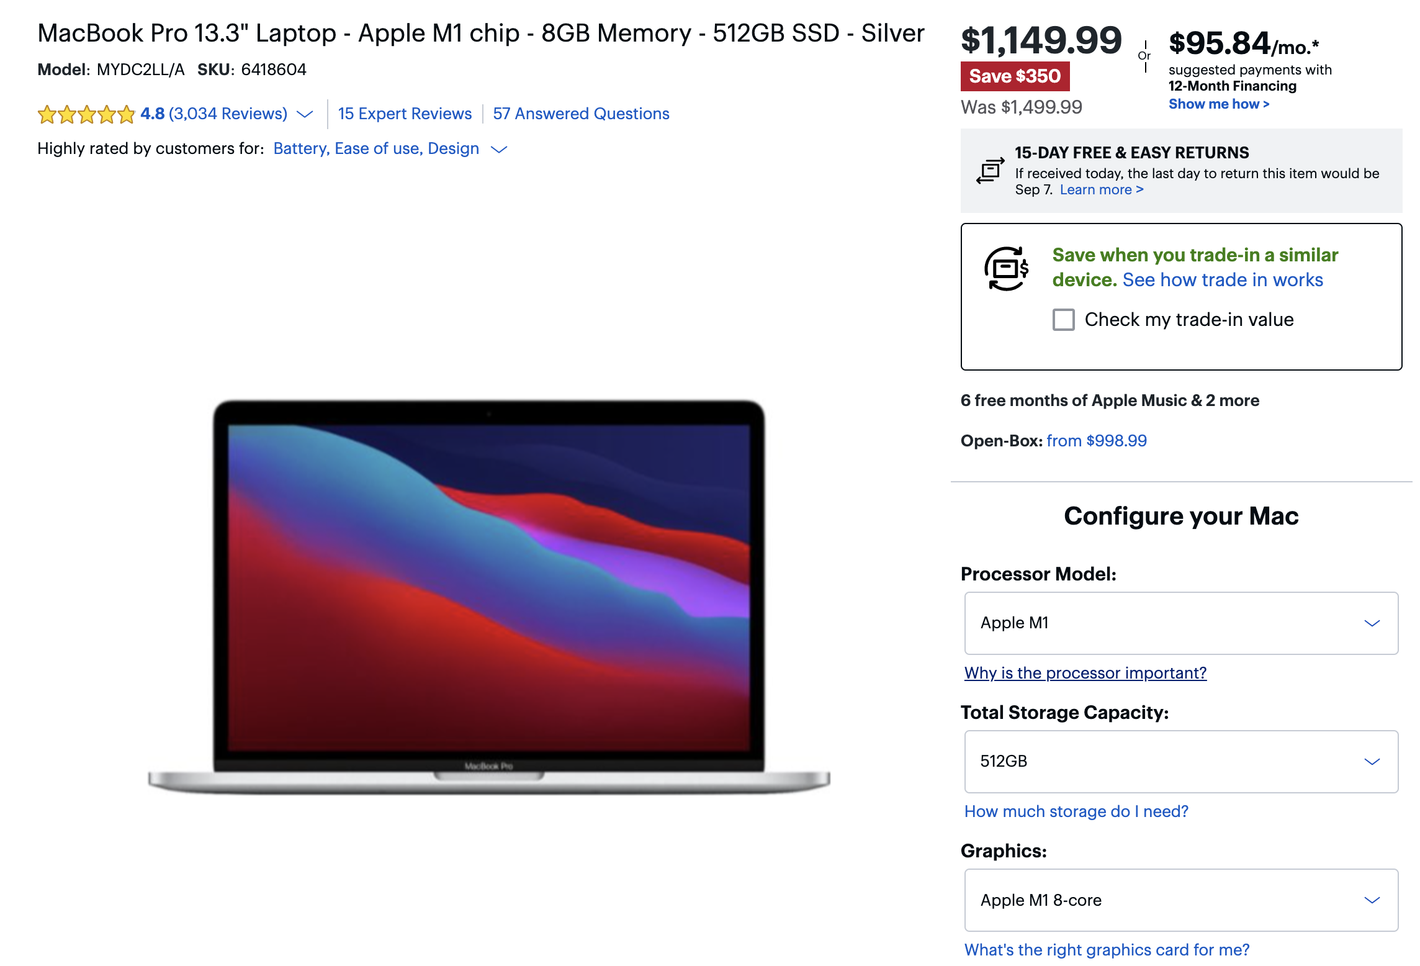Screen dimensions: 1420x966
Task: Click the returns box arrows icon
Action: pos(990,171)
